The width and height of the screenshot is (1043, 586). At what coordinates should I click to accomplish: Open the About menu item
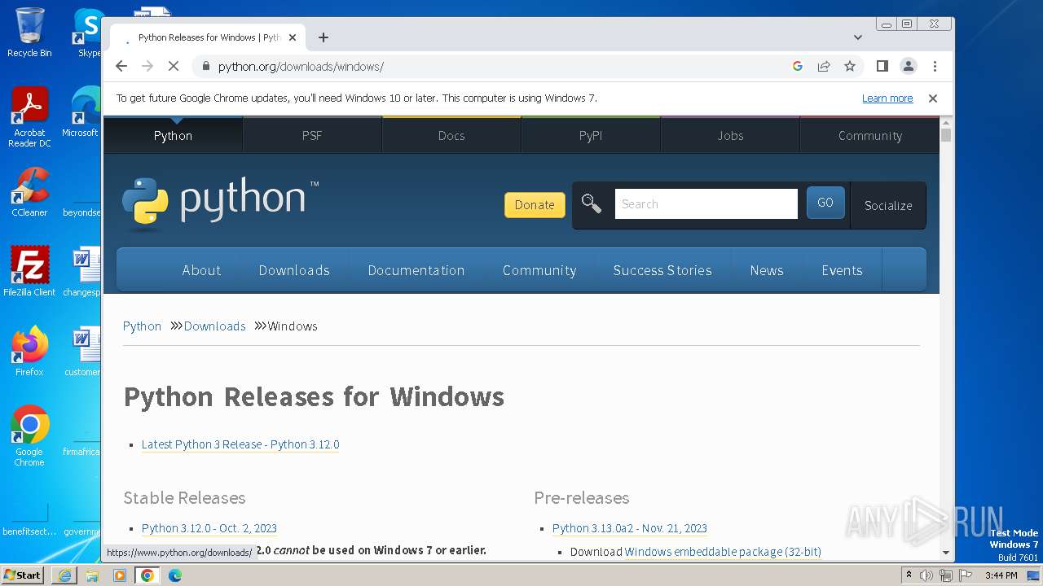click(x=201, y=270)
